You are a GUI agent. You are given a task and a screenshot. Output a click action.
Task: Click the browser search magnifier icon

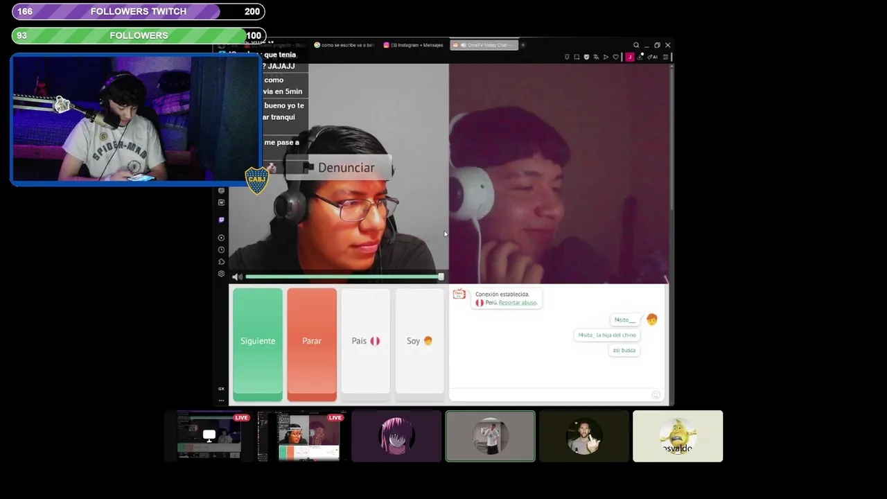coord(636,45)
